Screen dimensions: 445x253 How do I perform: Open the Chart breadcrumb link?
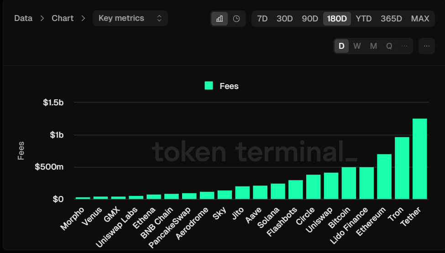pos(63,19)
